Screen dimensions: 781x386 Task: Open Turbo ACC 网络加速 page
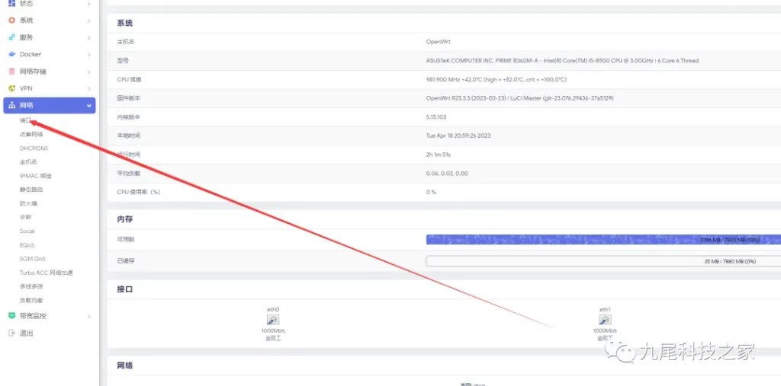[46, 273]
